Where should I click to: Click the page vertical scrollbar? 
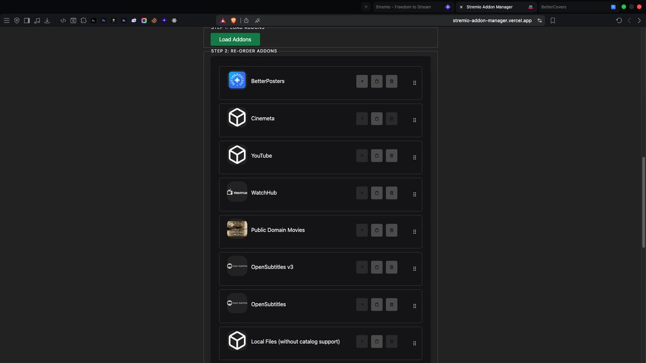click(x=643, y=201)
